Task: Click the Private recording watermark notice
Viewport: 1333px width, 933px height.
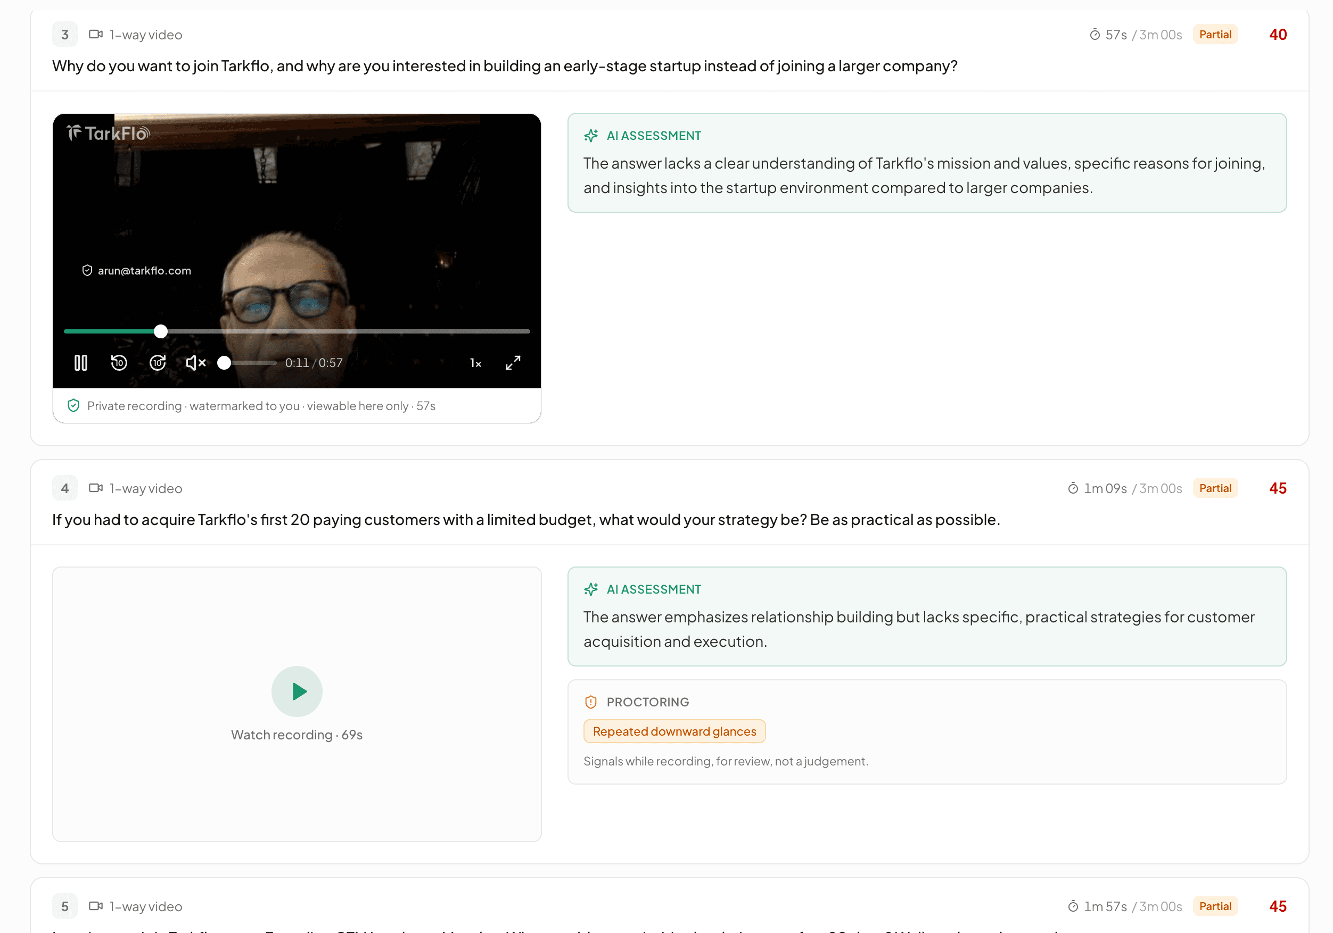Action: click(x=261, y=406)
